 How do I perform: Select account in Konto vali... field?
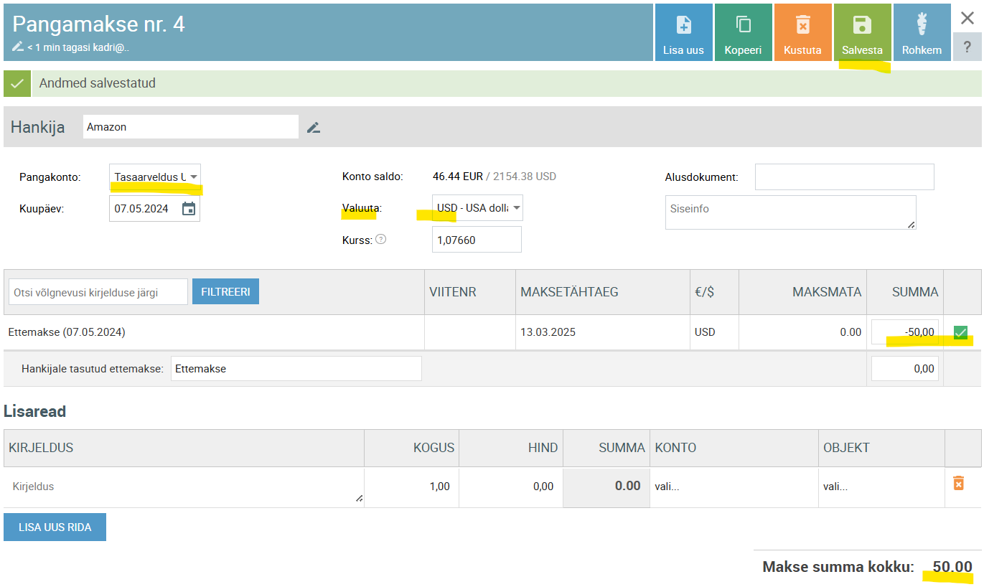tap(732, 487)
